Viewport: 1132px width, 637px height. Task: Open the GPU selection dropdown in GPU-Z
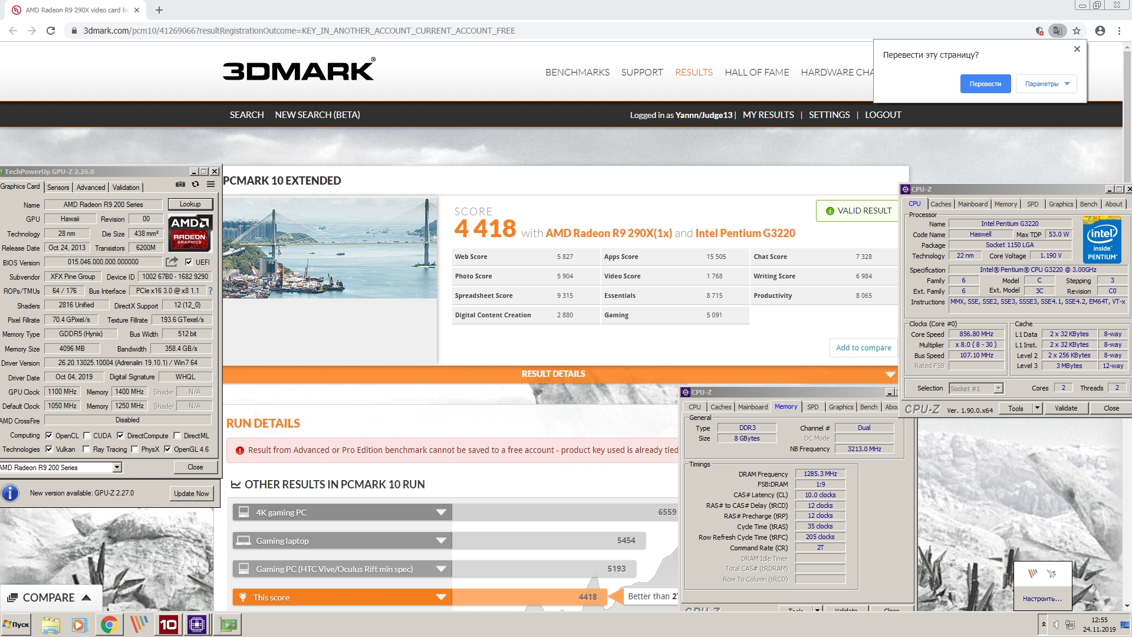[x=117, y=468]
